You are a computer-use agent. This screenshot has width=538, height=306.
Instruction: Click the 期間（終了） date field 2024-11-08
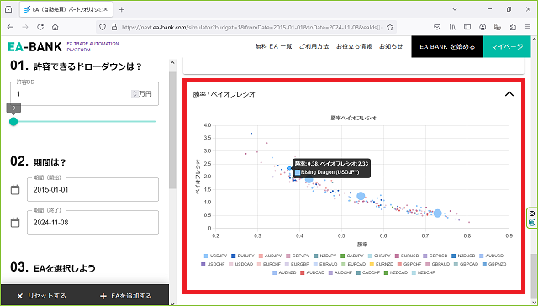pyautogui.click(x=92, y=222)
